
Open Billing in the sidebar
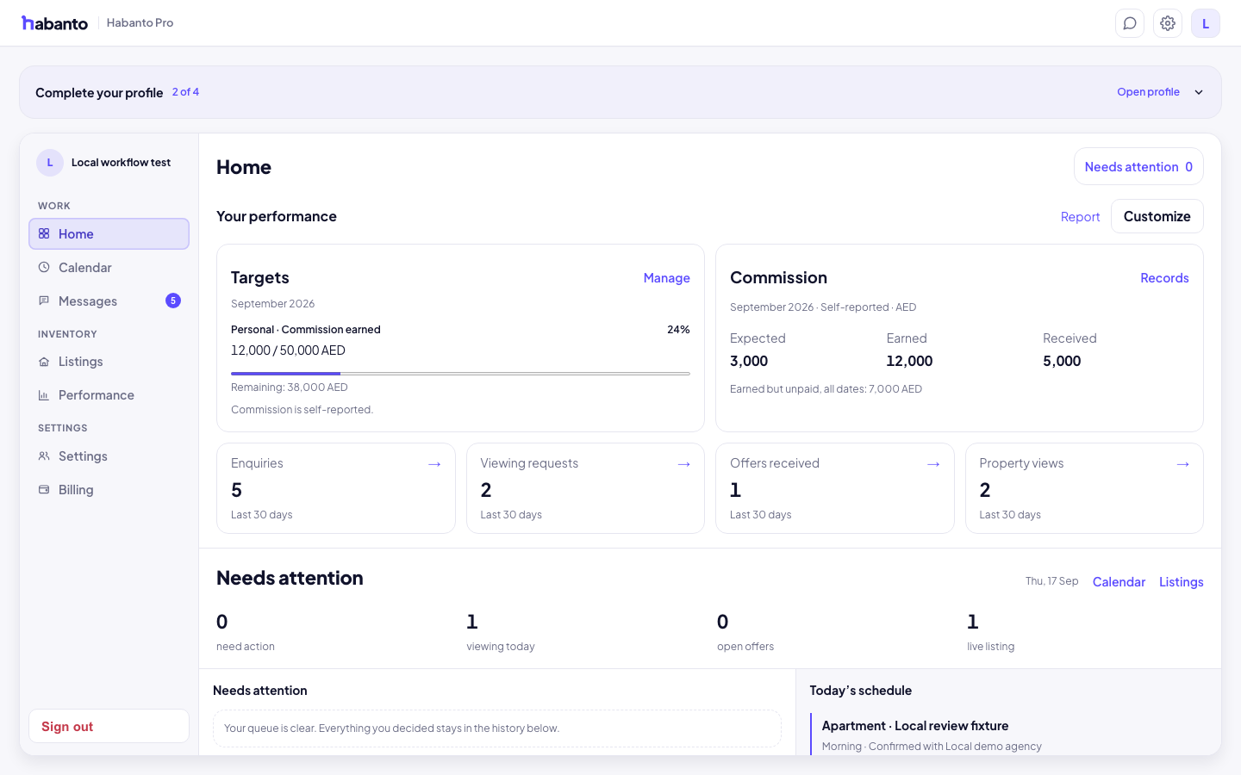(x=109, y=489)
